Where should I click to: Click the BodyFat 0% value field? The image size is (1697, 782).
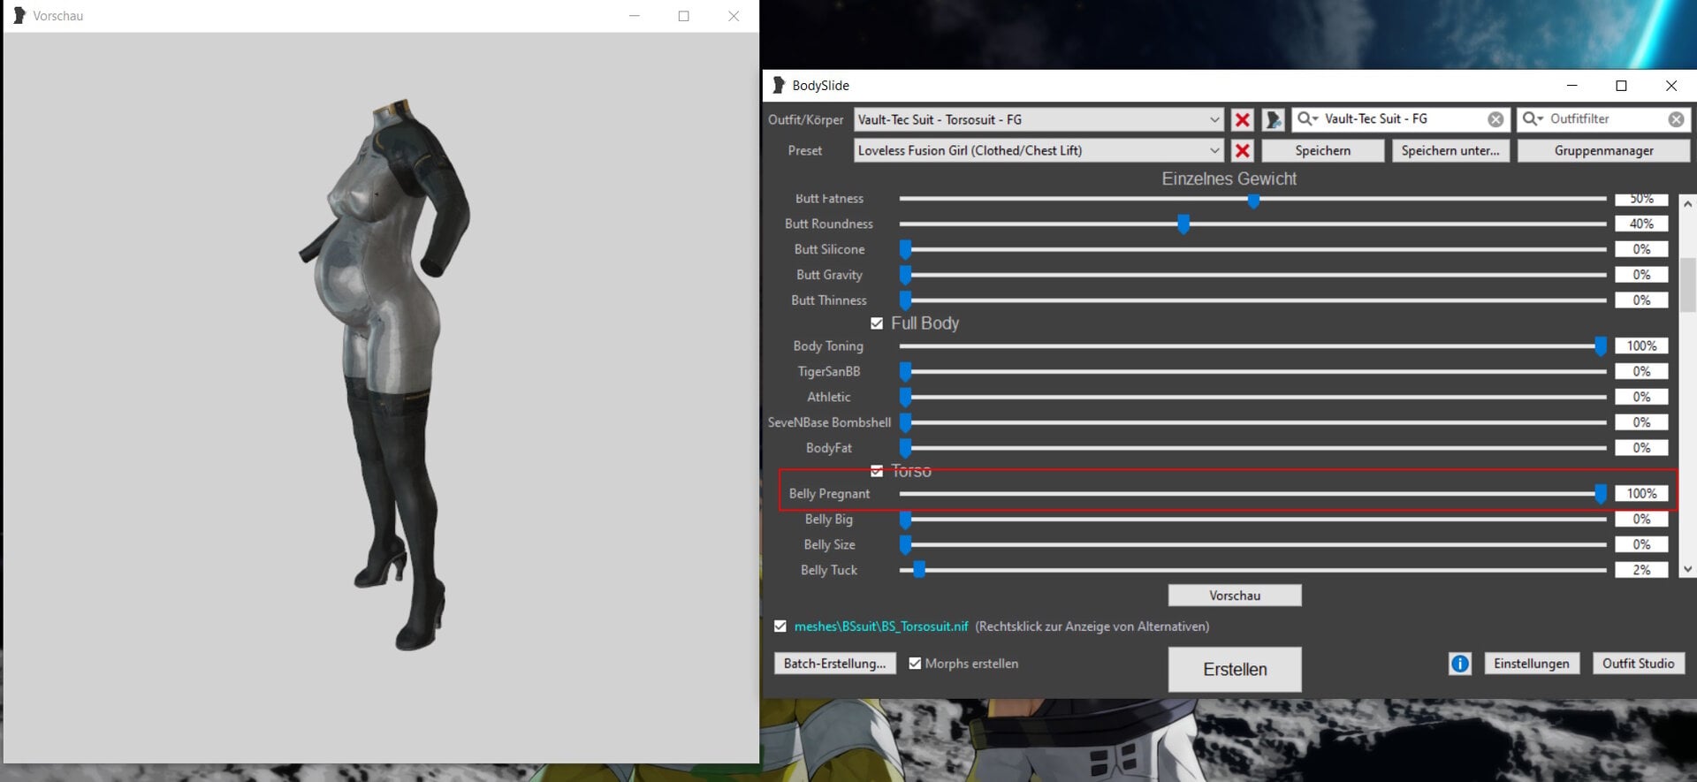coord(1641,448)
